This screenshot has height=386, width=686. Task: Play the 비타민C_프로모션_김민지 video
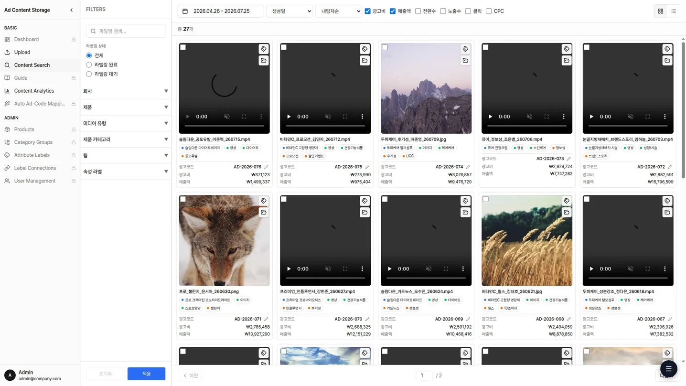coord(289,117)
